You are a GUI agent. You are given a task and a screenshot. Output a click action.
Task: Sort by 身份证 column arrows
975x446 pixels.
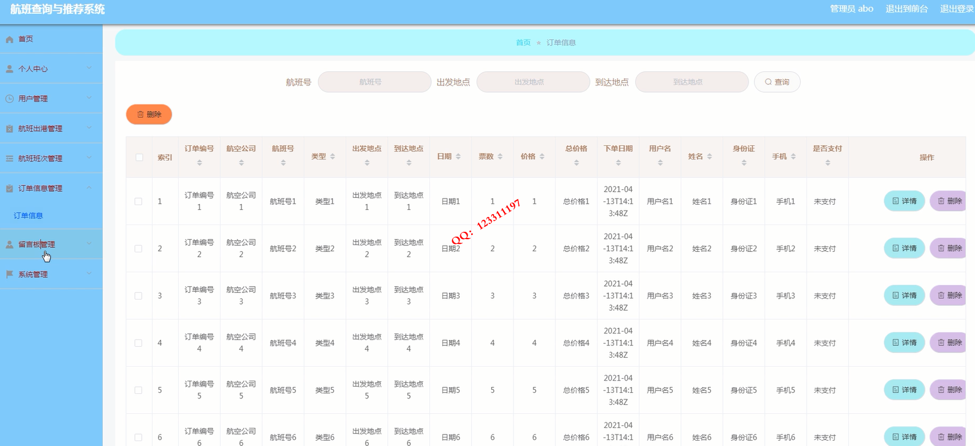point(744,163)
